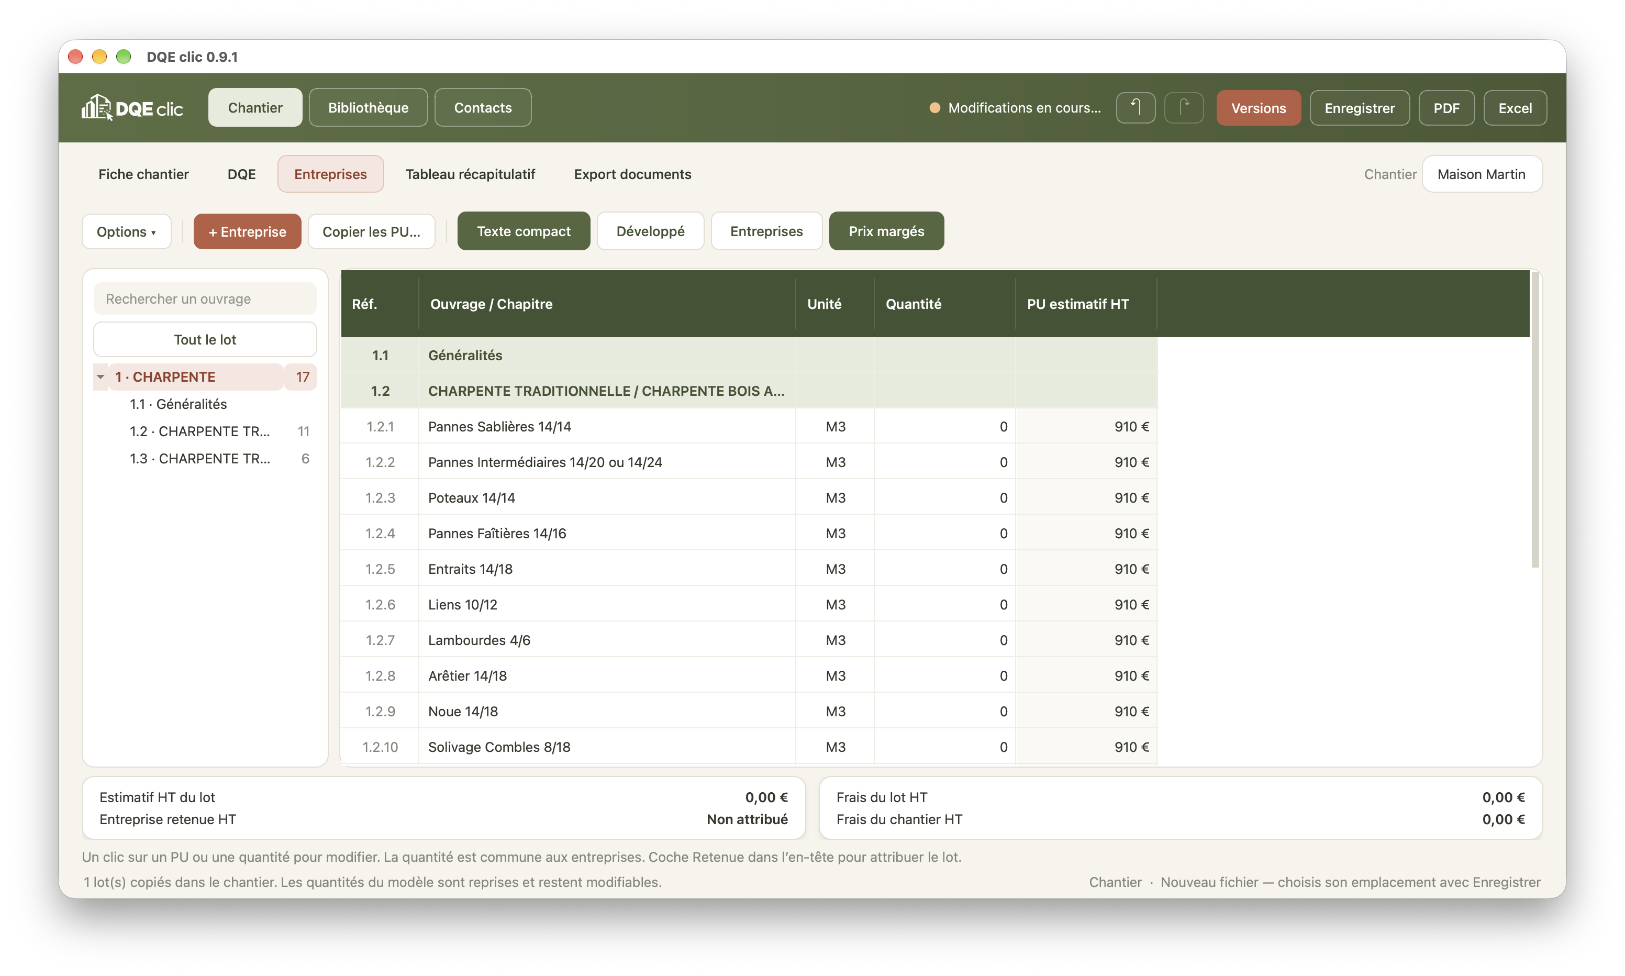Click the CHARPENTE TRADITIONNELLE chapter row 1.2
The height and width of the screenshot is (976, 1625).
pos(749,391)
